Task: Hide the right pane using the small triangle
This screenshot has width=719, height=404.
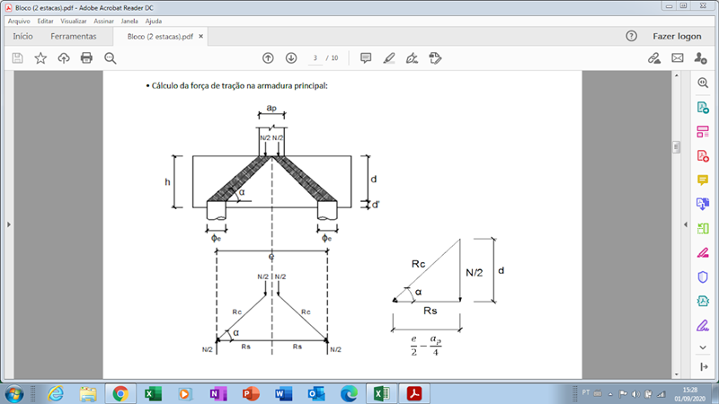Action: pos(686,224)
